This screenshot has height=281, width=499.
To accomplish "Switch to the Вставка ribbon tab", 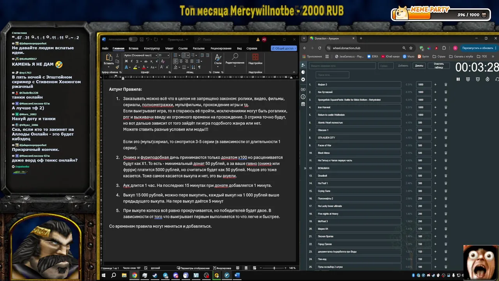I will tap(133, 48).
